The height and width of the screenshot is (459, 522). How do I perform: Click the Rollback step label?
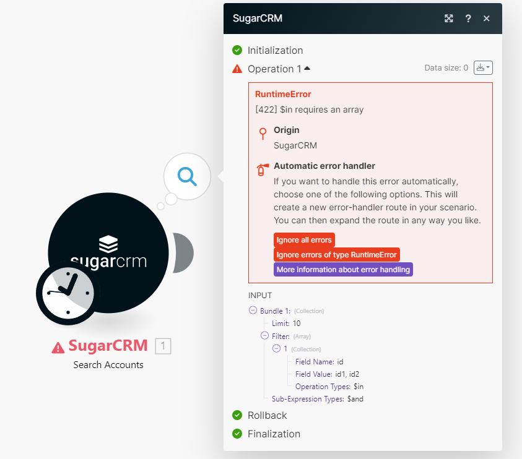(x=268, y=415)
